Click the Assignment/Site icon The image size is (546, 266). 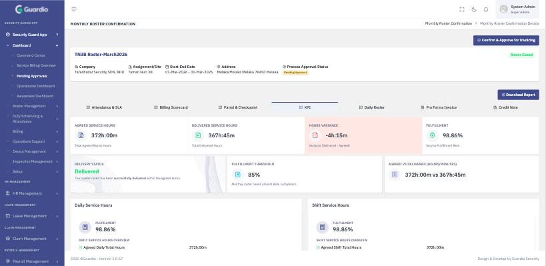130,67
